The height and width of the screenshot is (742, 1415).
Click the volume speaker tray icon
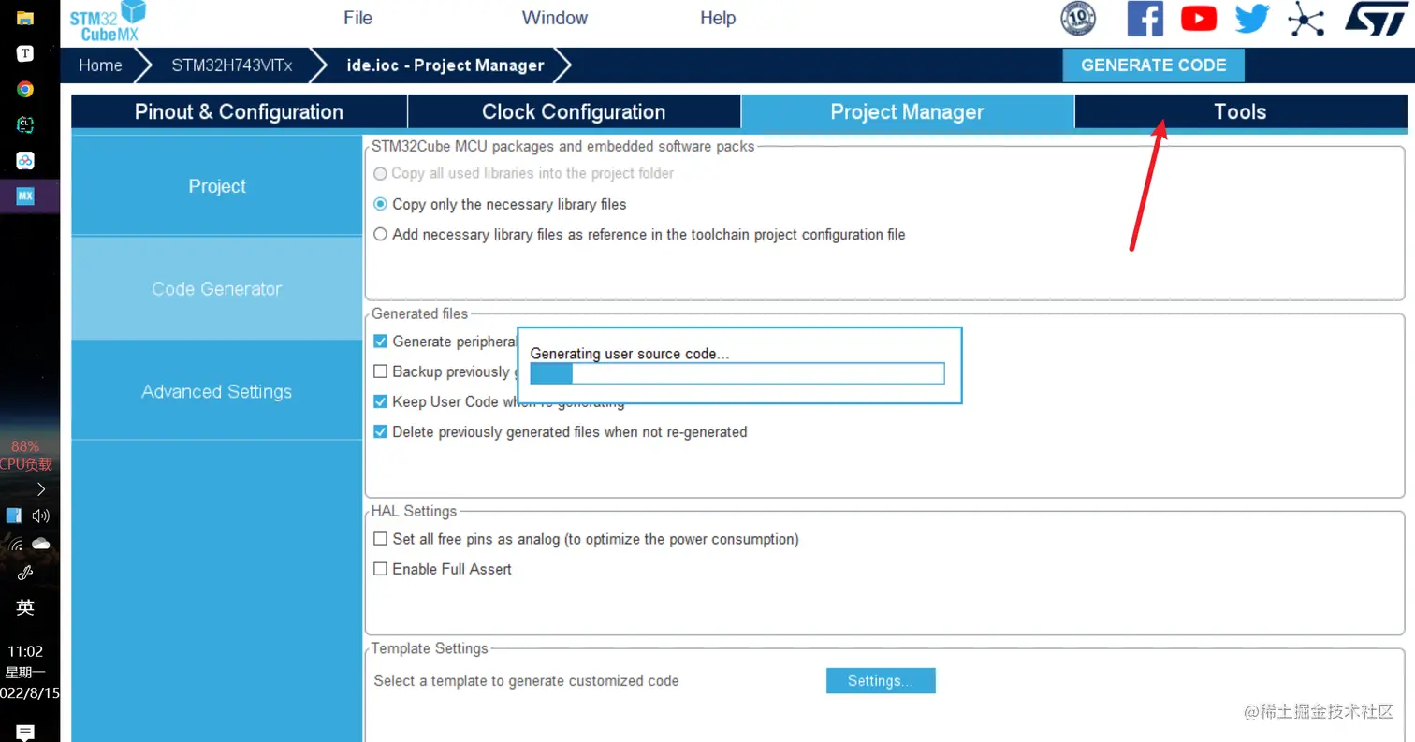(x=40, y=516)
